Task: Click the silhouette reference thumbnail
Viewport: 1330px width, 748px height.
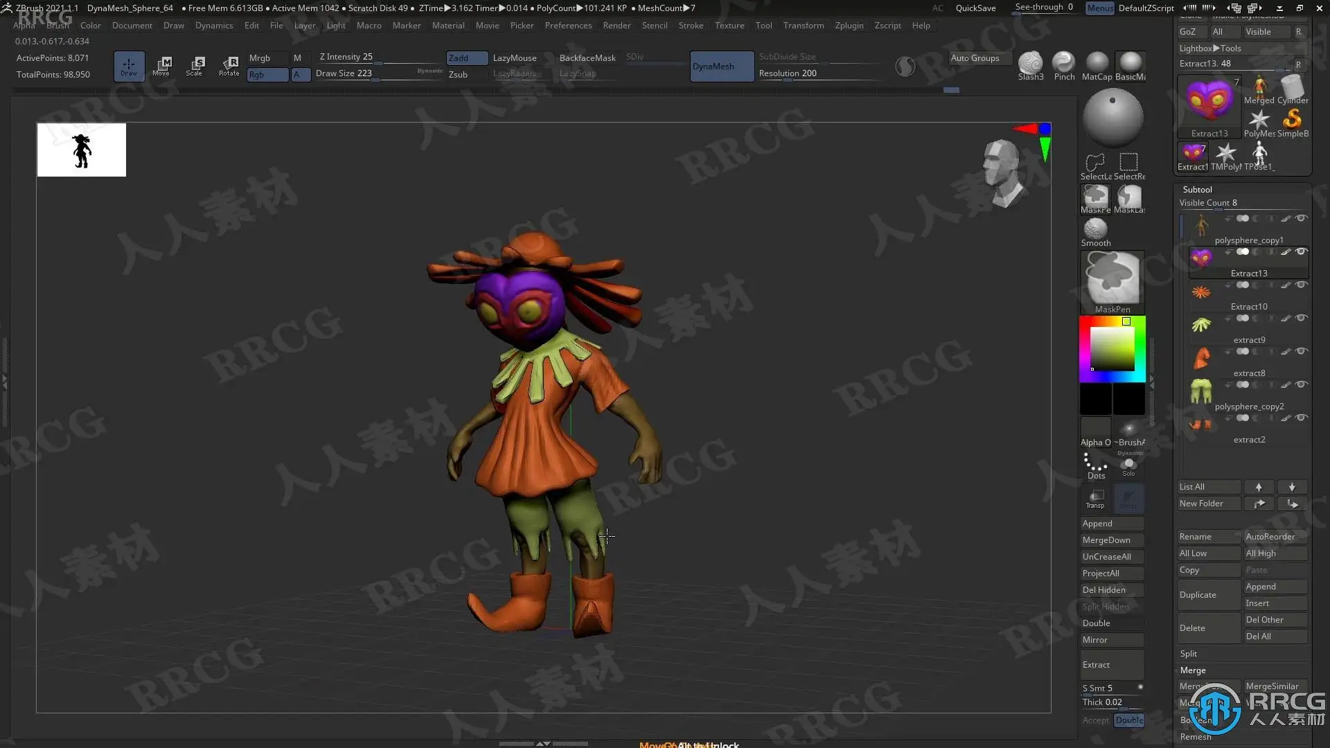Action: point(82,150)
